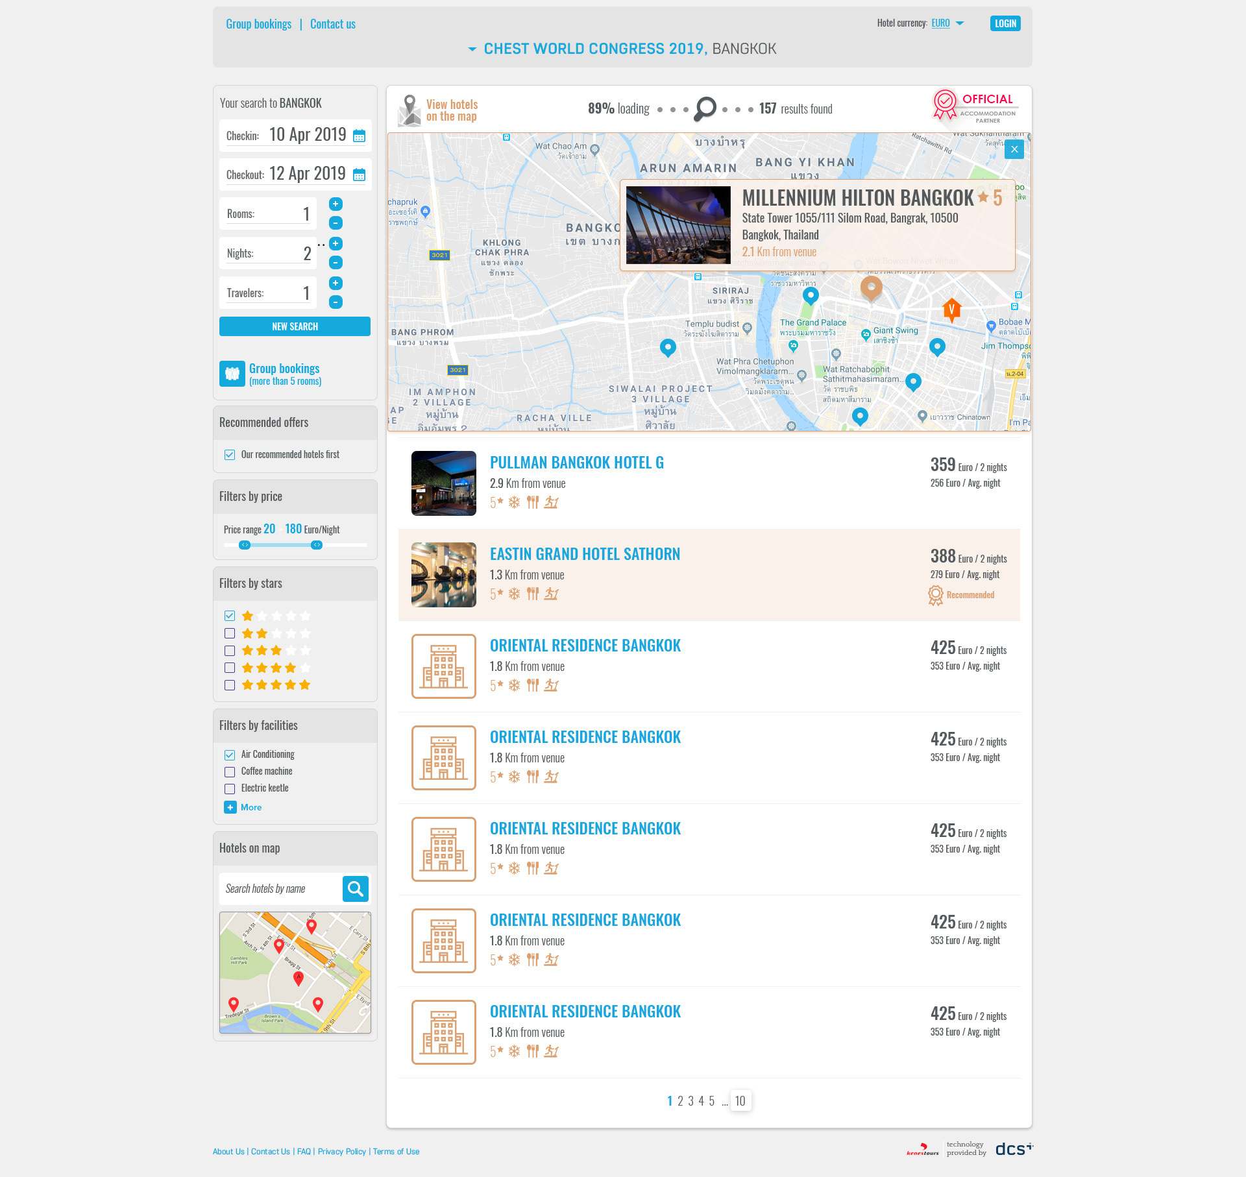The height and width of the screenshot is (1177, 1246).
Task: Click the Eastin Grand Hotel Sathorn photo
Action: [444, 575]
